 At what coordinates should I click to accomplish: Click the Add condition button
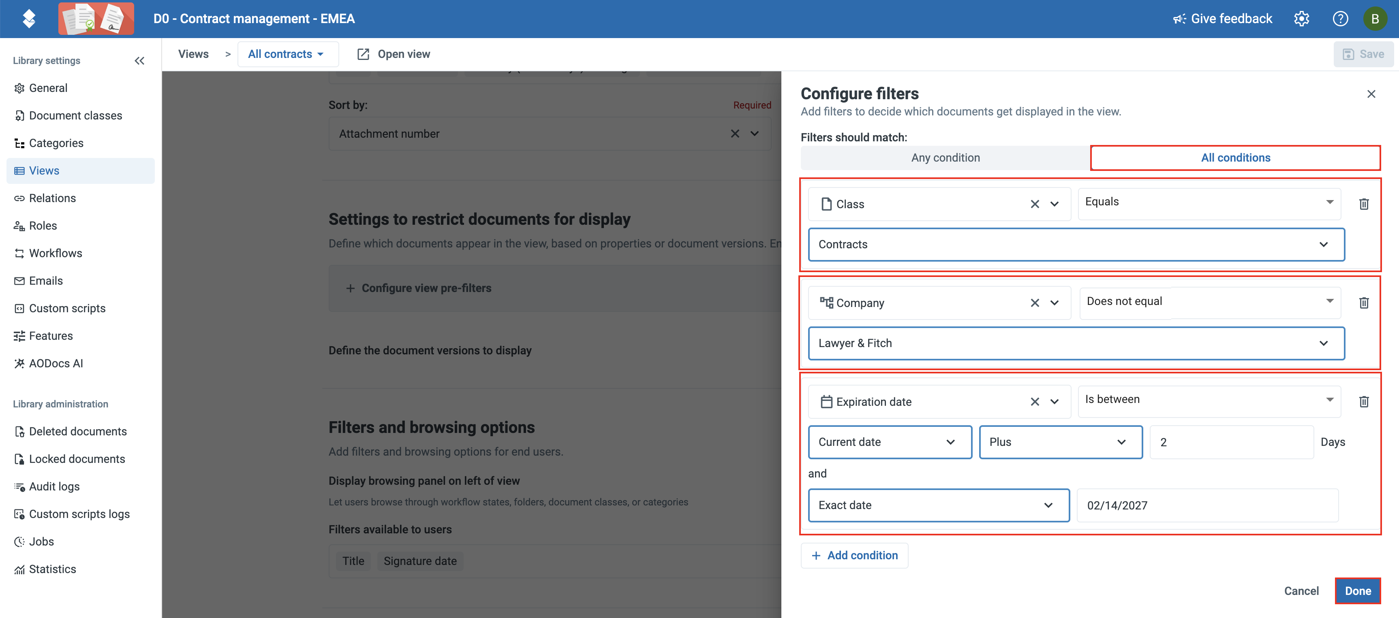[854, 556]
